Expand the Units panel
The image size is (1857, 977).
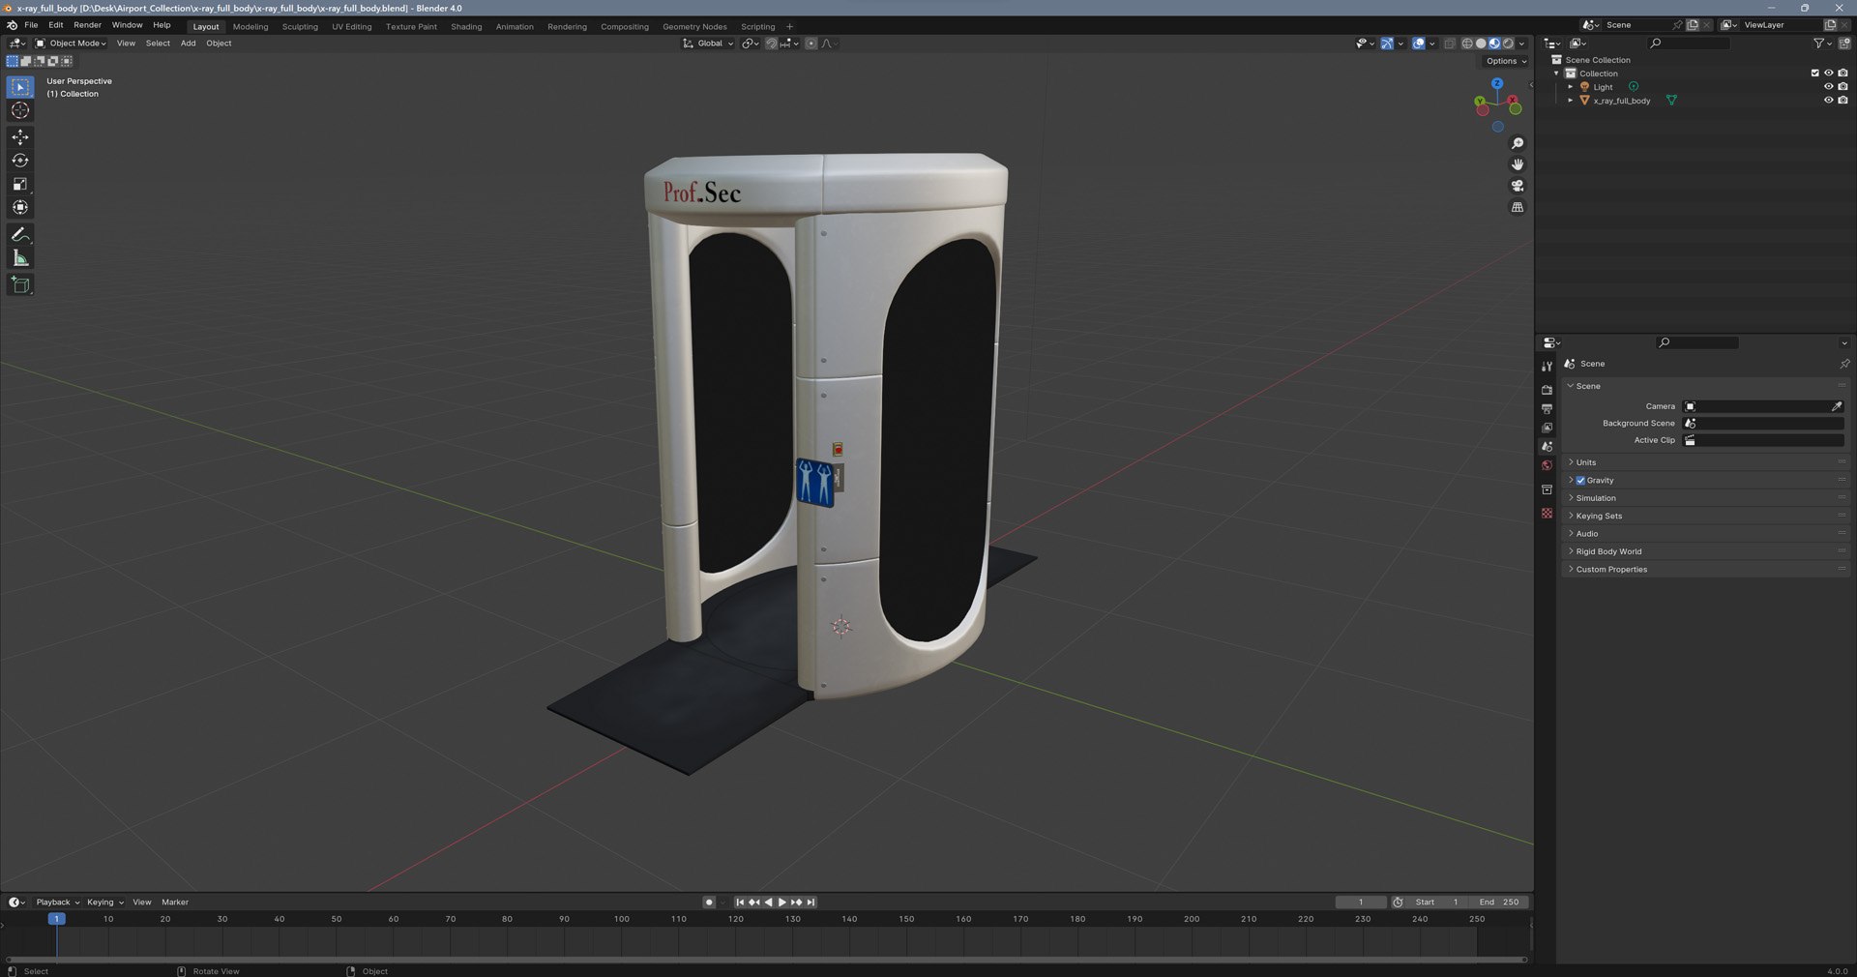coord(1707,462)
